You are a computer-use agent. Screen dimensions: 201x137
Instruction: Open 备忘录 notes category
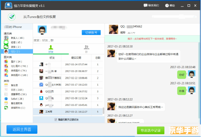pyautogui.click(x=17, y=85)
